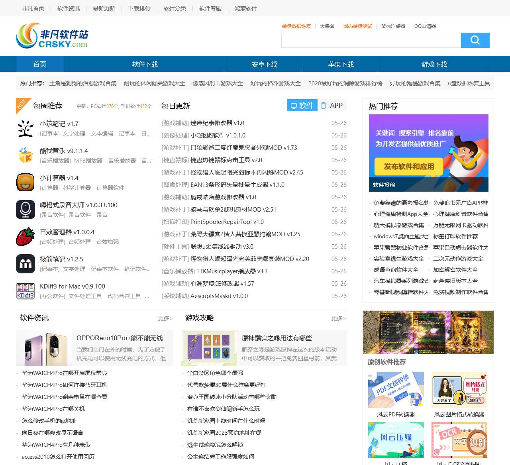Switch daily updates to APP tab
The width and height of the screenshot is (510, 465).
click(x=332, y=106)
